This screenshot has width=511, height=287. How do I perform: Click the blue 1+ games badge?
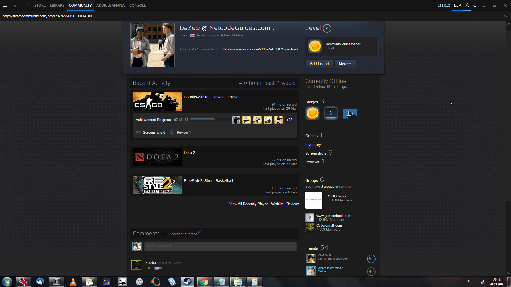(349, 113)
